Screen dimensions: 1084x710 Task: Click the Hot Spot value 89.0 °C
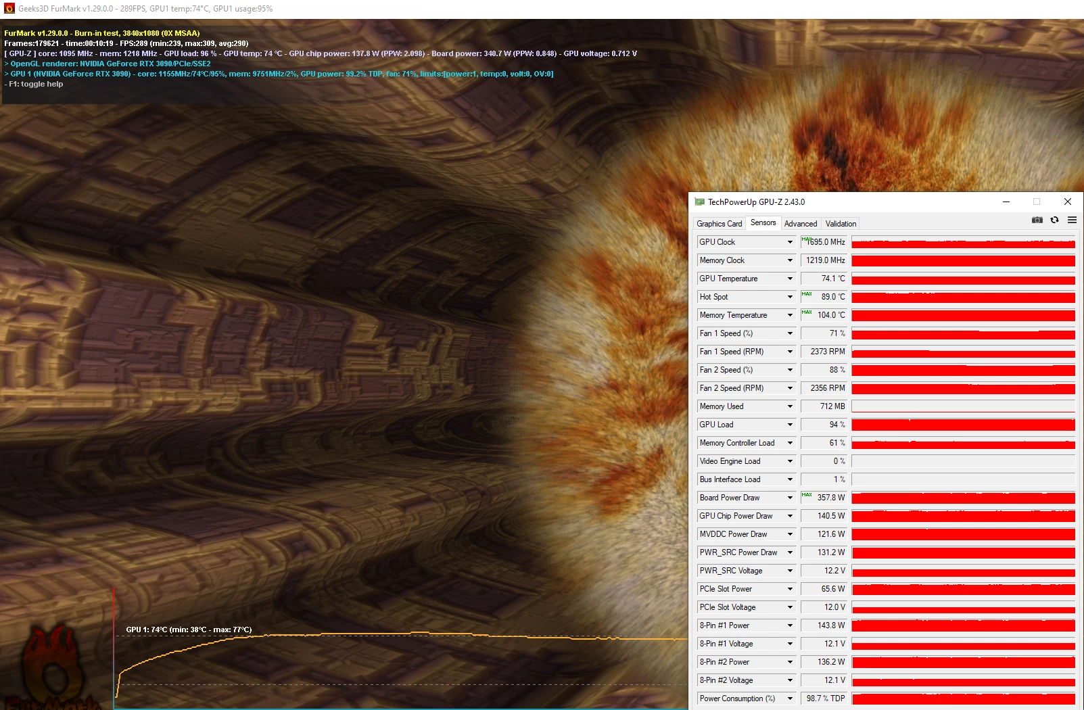pyautogui.click(x=824, y=297)
